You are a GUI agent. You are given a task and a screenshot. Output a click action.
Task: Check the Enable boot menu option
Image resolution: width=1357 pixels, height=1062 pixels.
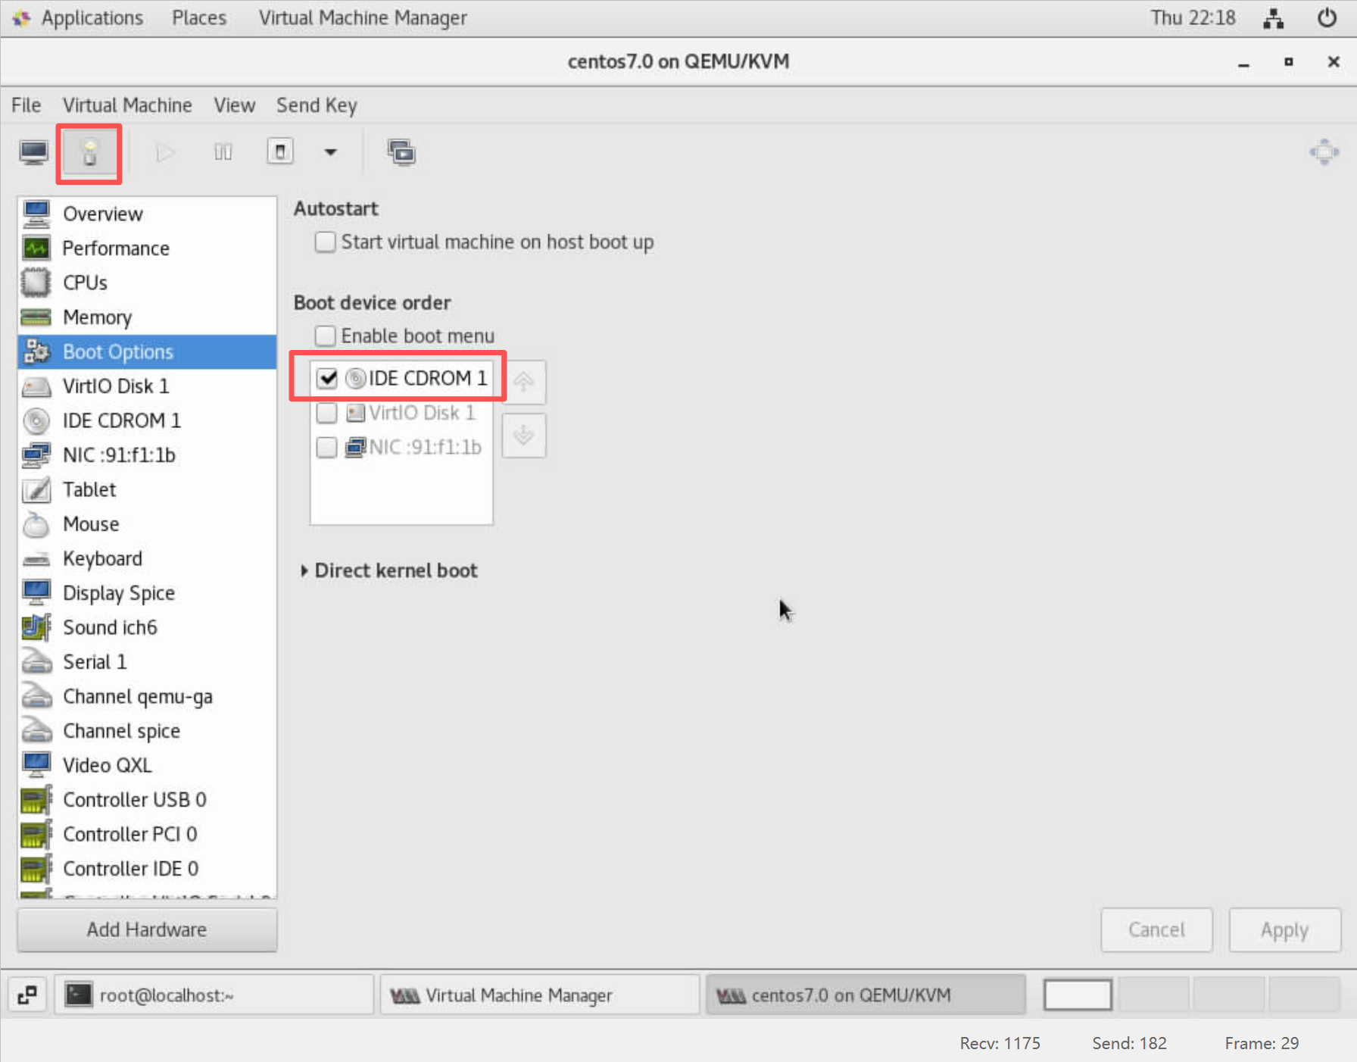coord(326,336)
